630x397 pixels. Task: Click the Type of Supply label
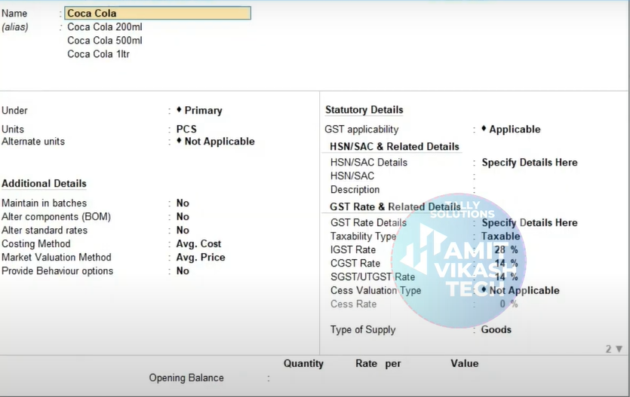coord(363,330)
